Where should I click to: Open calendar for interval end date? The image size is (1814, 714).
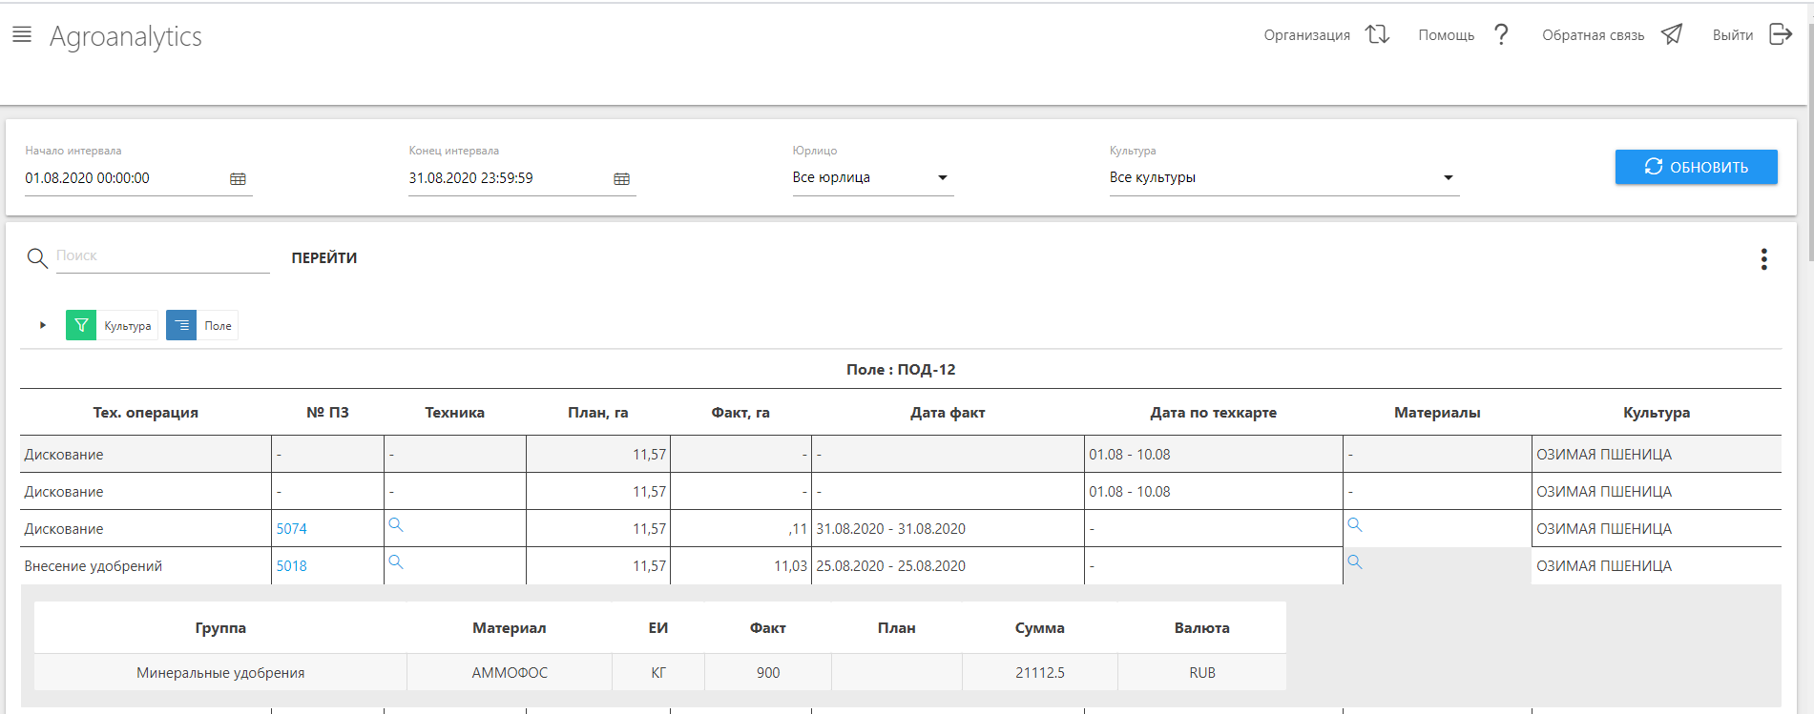tap(621, 179)
